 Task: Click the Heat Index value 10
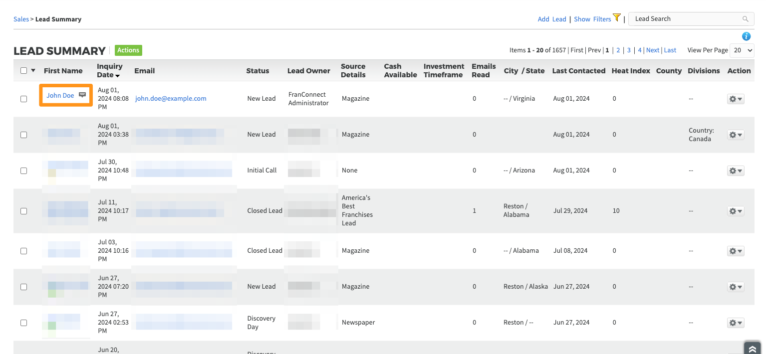(616, 211)
